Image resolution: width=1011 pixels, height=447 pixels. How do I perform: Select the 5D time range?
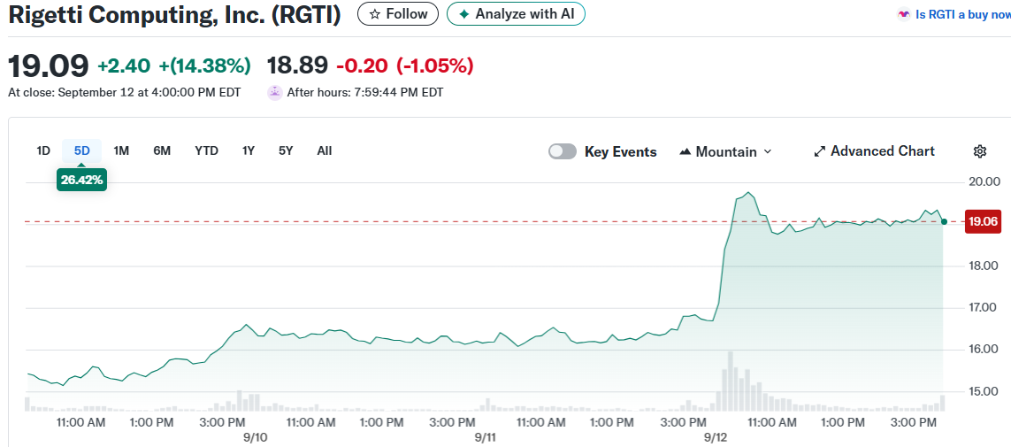[x=82, y=150]
